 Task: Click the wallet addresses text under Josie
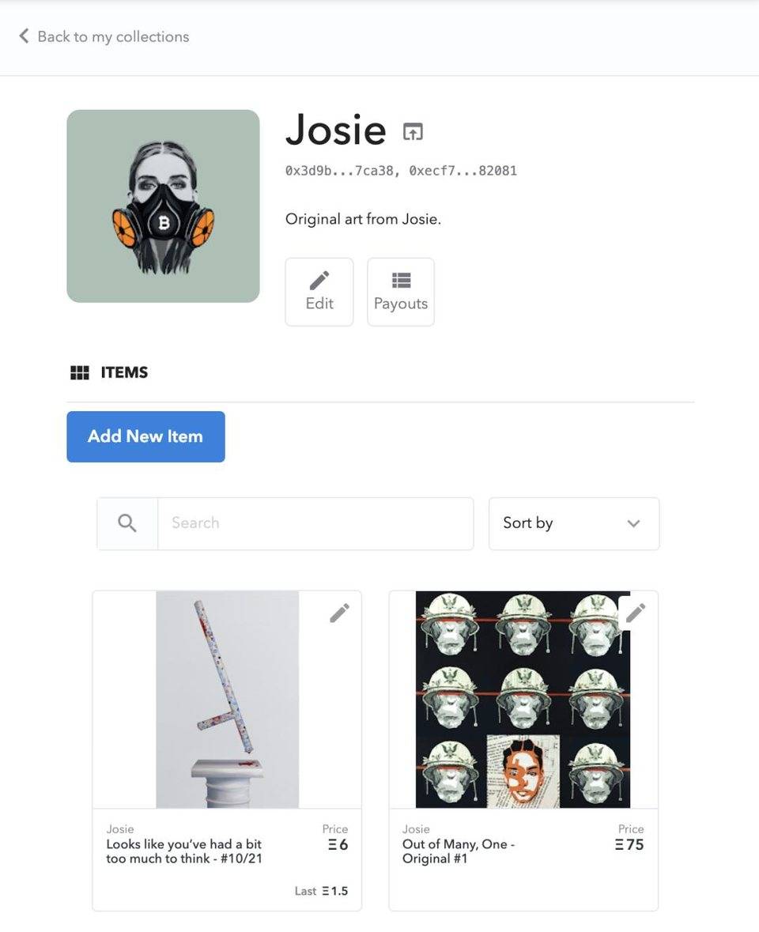tap(401, 172)
